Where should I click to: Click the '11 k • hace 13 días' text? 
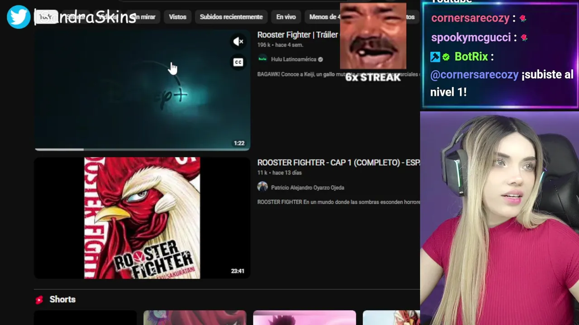tap(279, 172)
